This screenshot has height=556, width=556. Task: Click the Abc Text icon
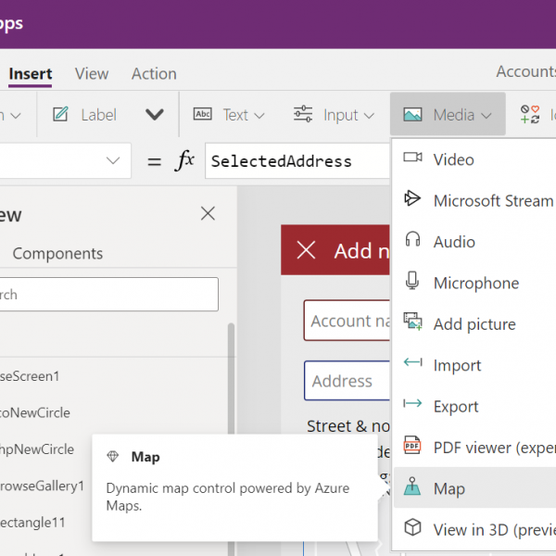(x=202, y=114)
